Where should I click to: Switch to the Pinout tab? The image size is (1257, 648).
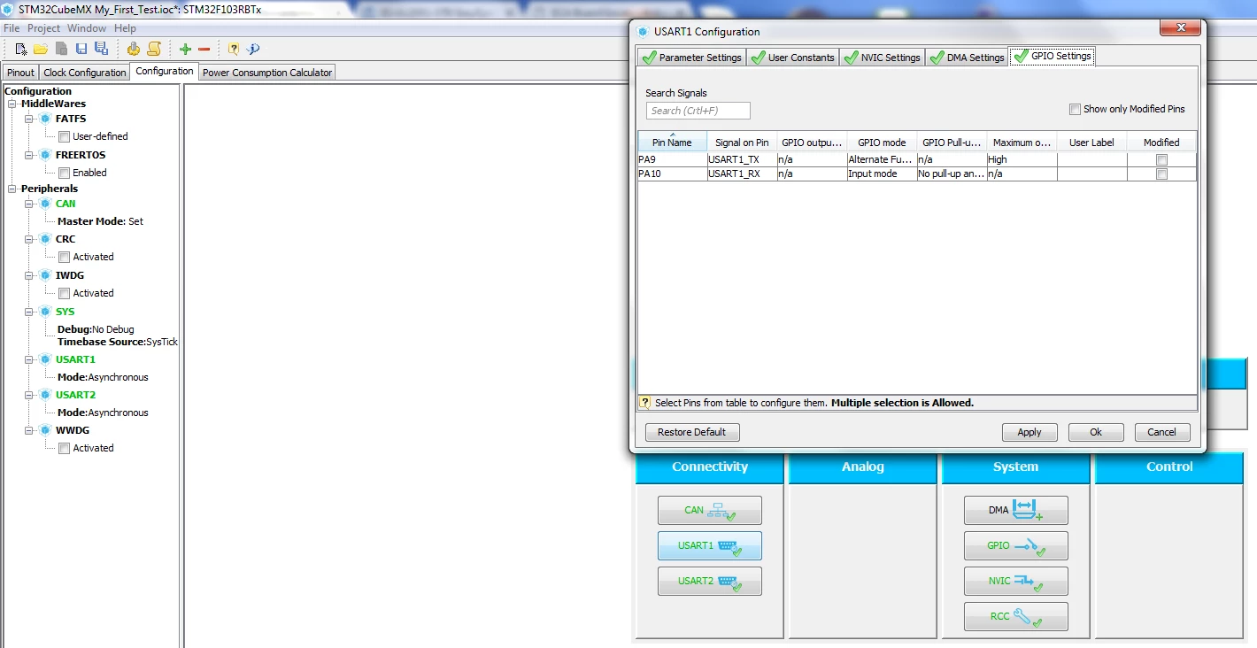20,73
